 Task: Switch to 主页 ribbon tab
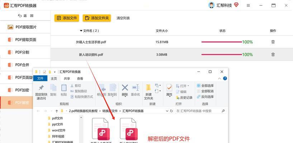[x=54, y=79]
